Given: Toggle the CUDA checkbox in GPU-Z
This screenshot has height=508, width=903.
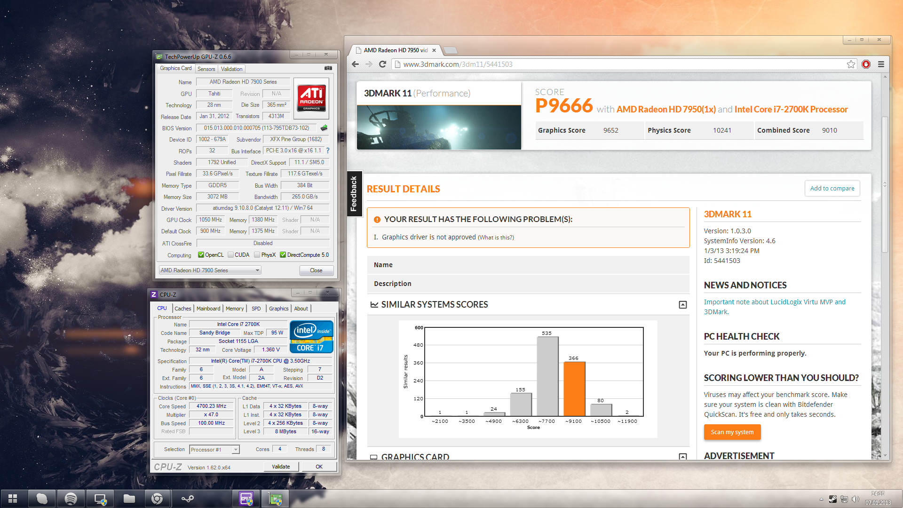Looking at the screenshot, I should pyautogui.click(x=230, y=255).
